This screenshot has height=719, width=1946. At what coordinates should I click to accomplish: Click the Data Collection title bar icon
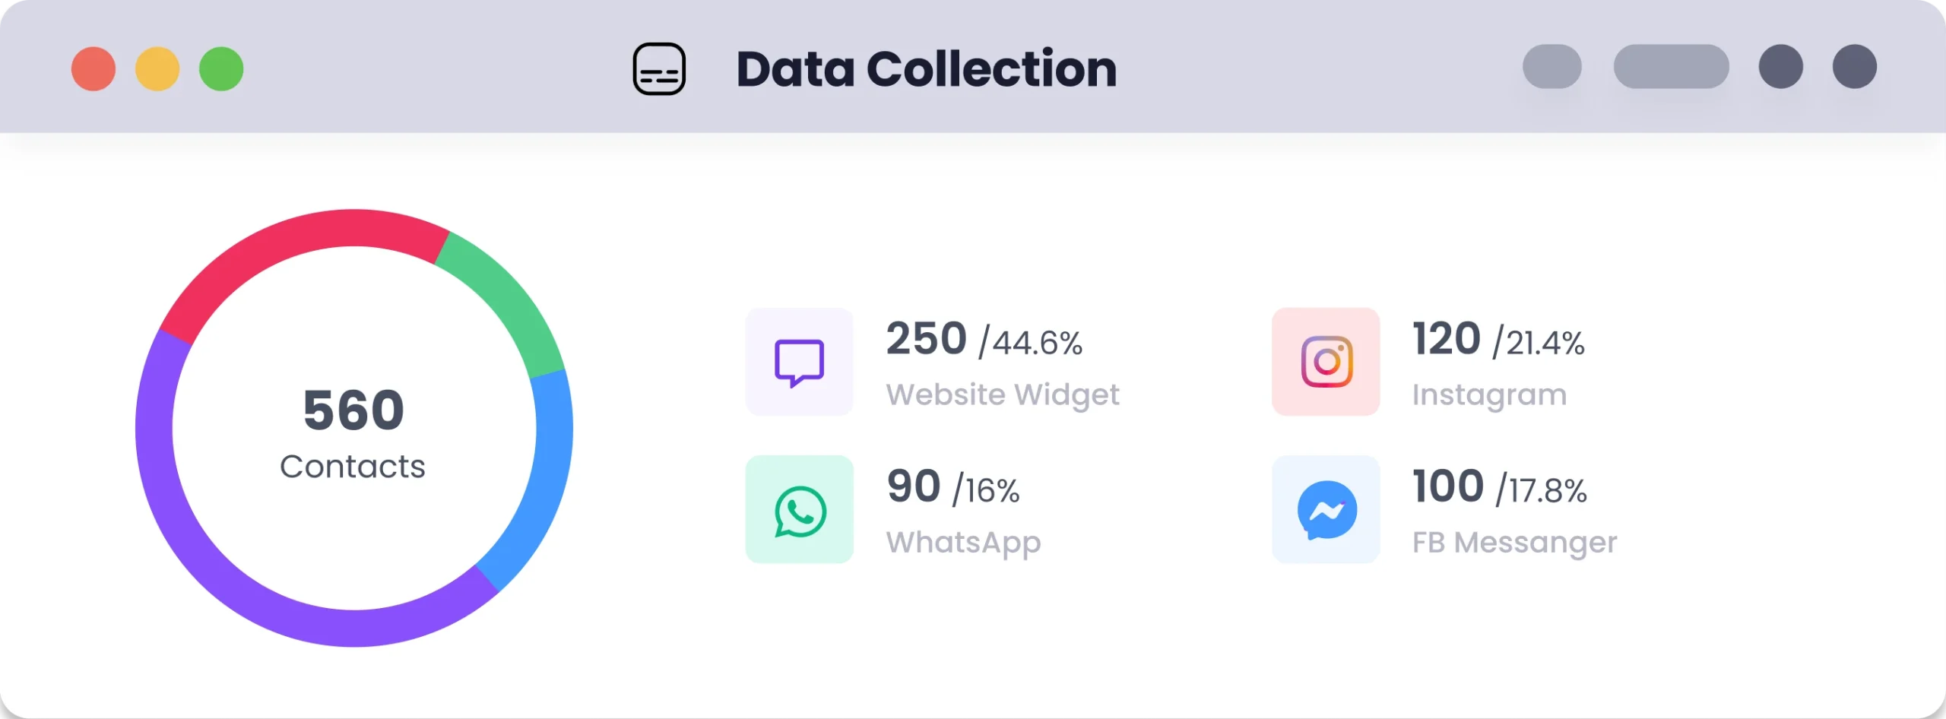click(659, 69)
